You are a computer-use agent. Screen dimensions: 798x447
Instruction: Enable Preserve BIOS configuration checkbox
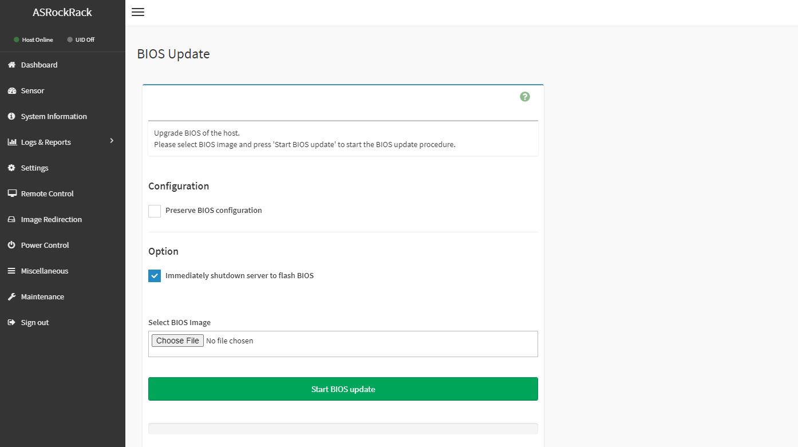point(155,211)
